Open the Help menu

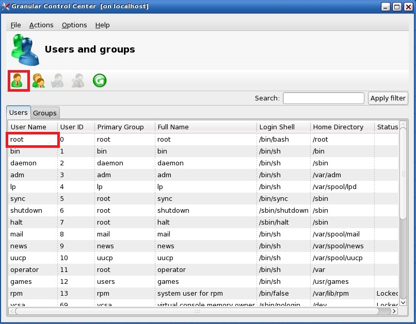coord(102,25)
